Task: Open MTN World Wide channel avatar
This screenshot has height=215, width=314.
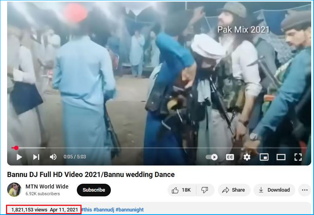Action: pos(14,190)
